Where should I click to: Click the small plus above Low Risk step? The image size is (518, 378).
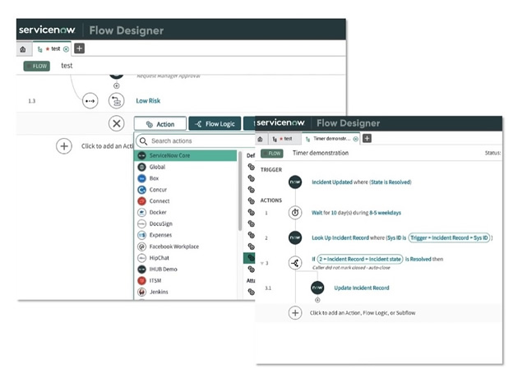116,85
